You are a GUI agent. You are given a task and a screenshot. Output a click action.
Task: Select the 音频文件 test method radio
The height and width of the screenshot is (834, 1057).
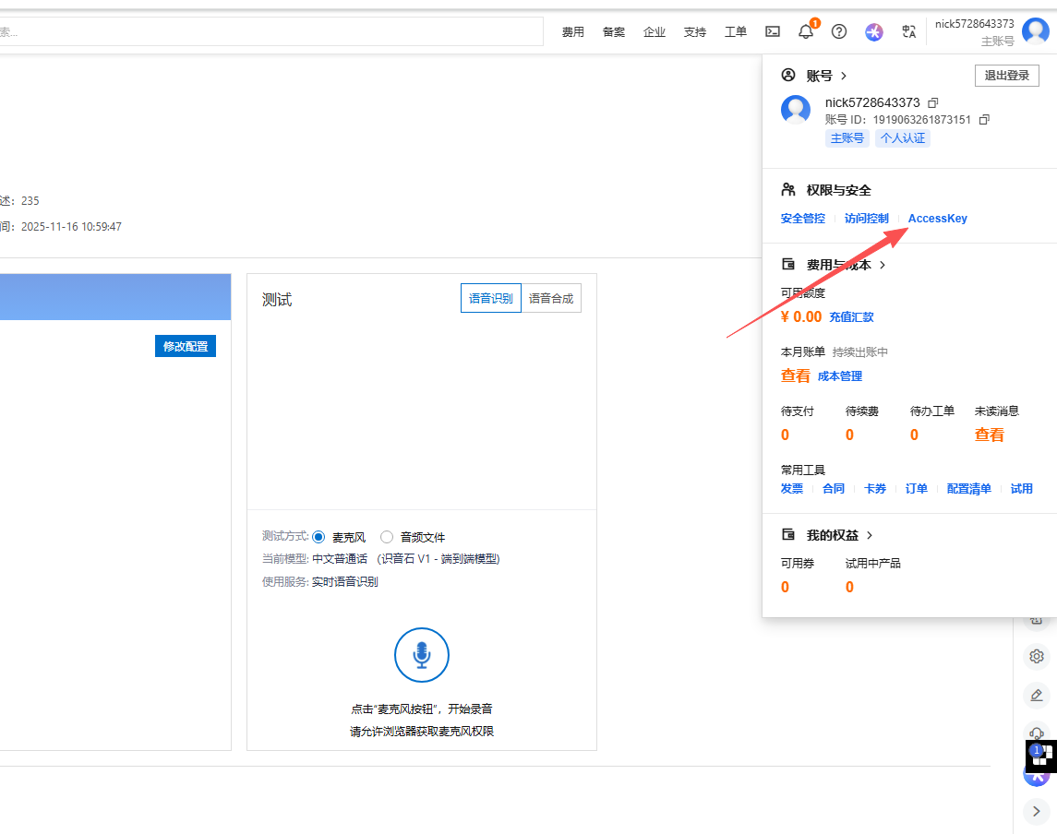(387, 537)
